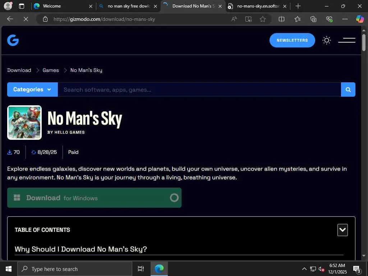This screenshot has width=368, height=276.
Task: Click the page vertical scrollbar thumb
Action: (364, 42)
